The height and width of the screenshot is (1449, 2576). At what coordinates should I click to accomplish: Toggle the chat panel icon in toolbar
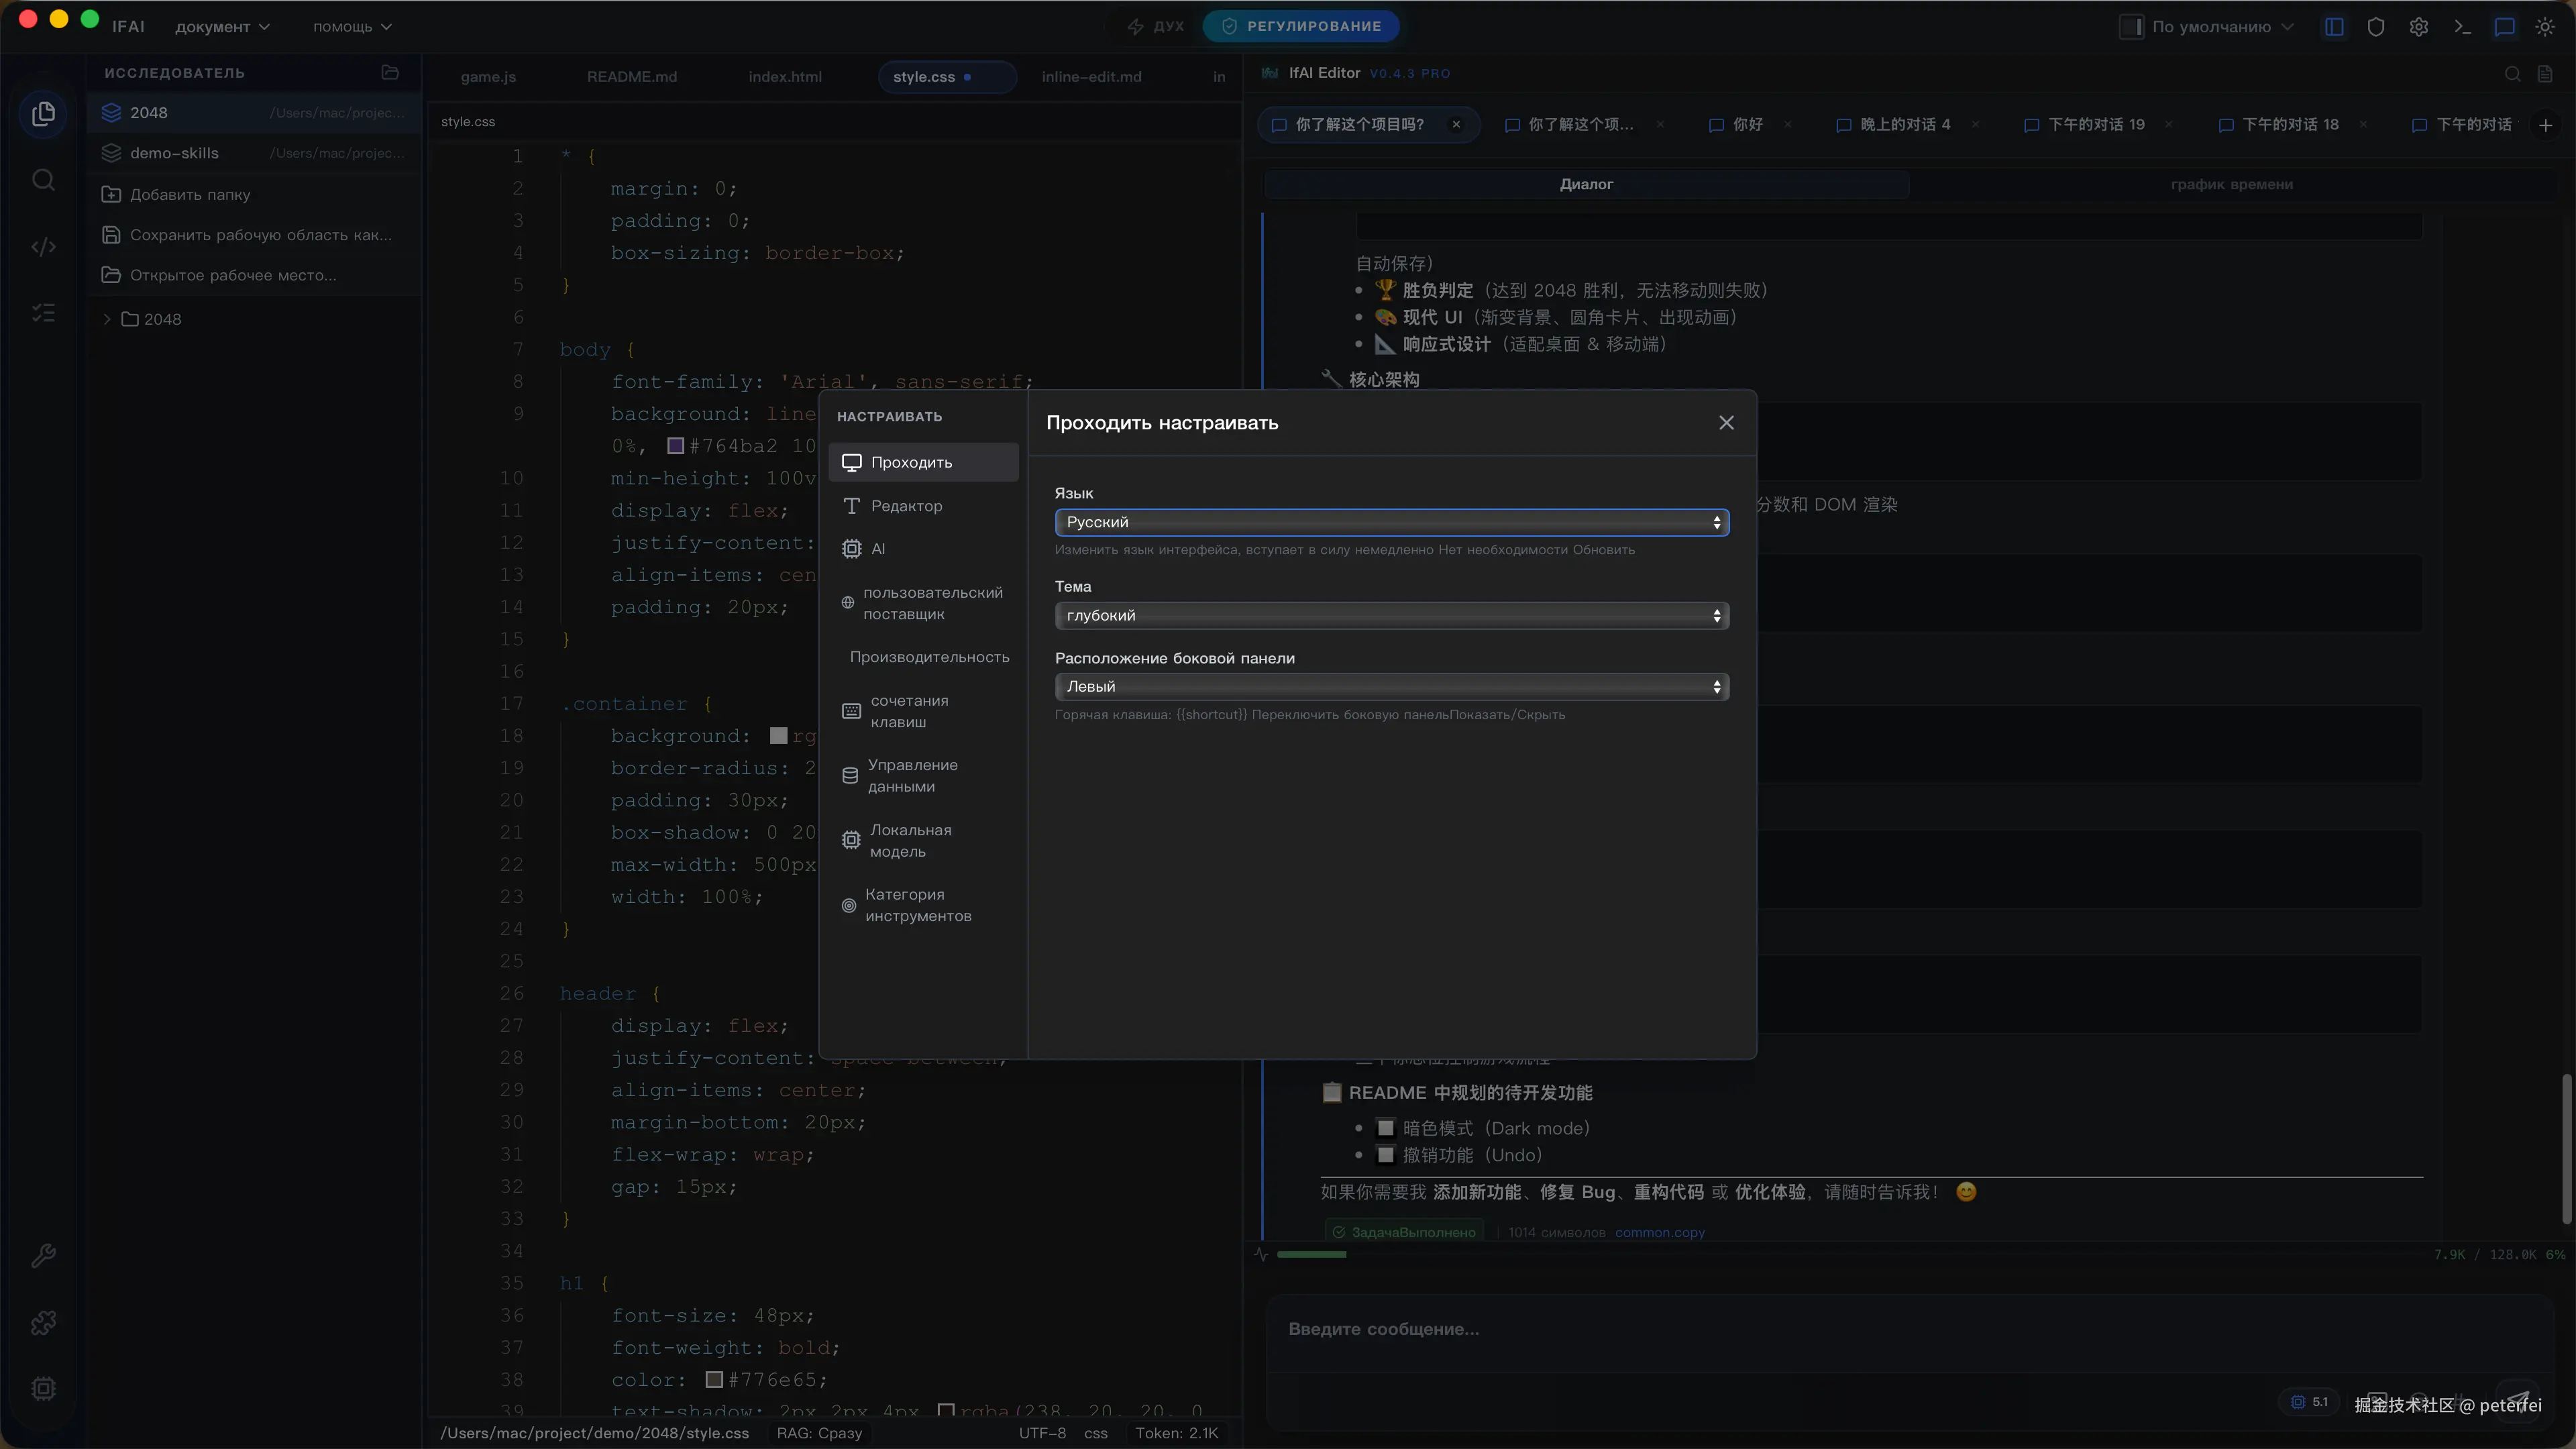click(x=2504, y=27)
